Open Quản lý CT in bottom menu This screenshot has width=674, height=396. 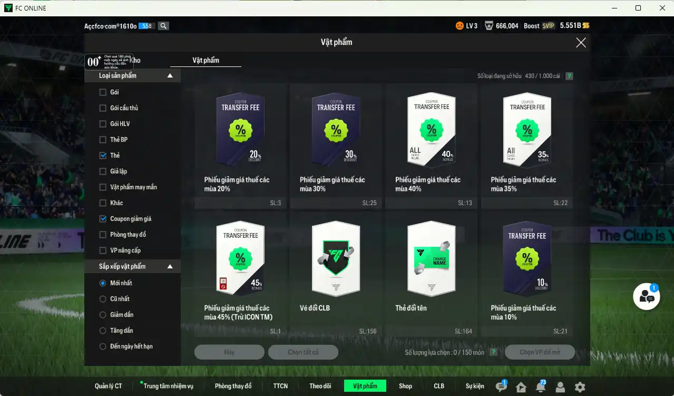(109, 387)
